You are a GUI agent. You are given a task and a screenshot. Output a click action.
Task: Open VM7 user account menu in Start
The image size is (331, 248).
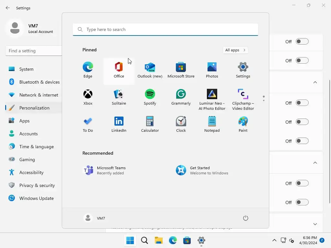coord(94,218)
